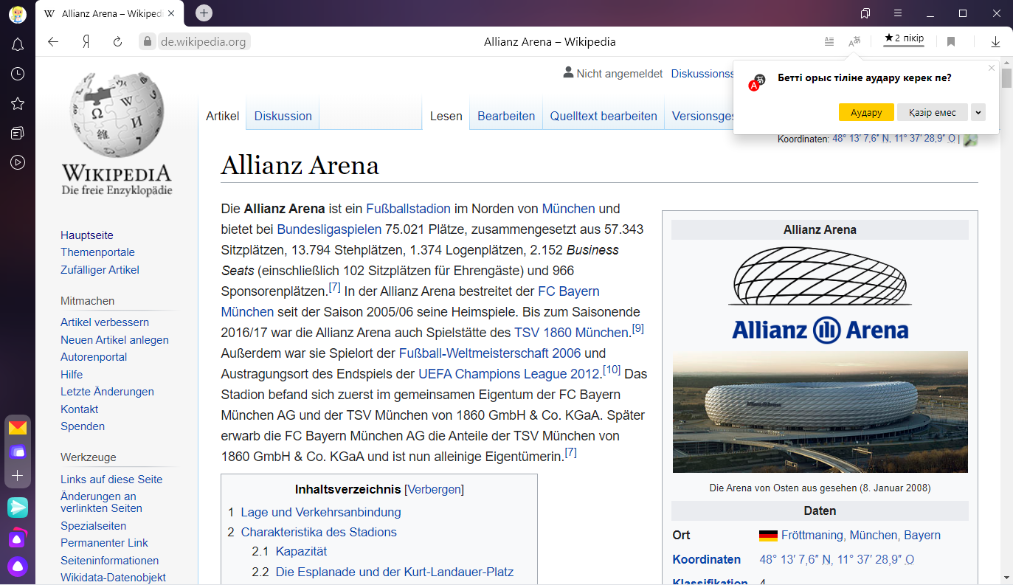The image size is (1013, 585).
Task: Open citation footnote [9]
Action: pos(638,328)
